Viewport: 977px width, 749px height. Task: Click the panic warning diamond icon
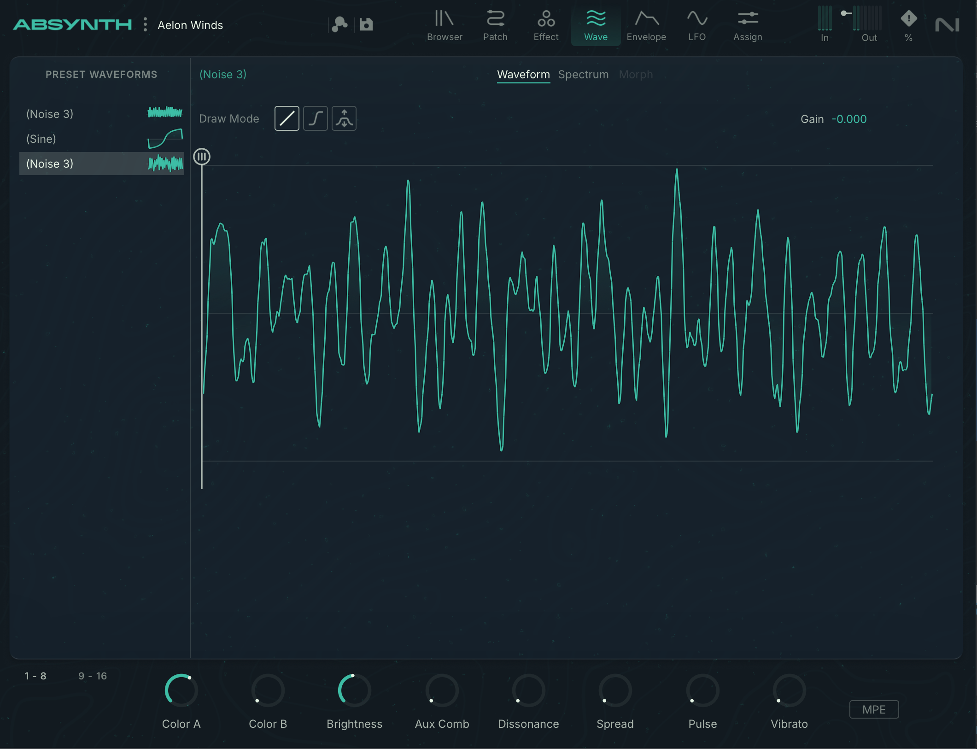pyautogui.click(x=908, y=19)
